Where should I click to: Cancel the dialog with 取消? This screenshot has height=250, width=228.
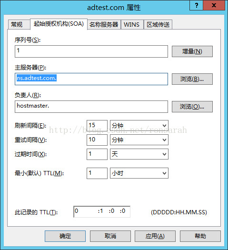110,236
